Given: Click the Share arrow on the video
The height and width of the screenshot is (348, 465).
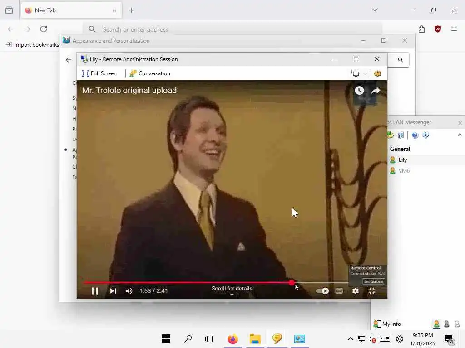Looking at the screenshot, I should 376,91.
